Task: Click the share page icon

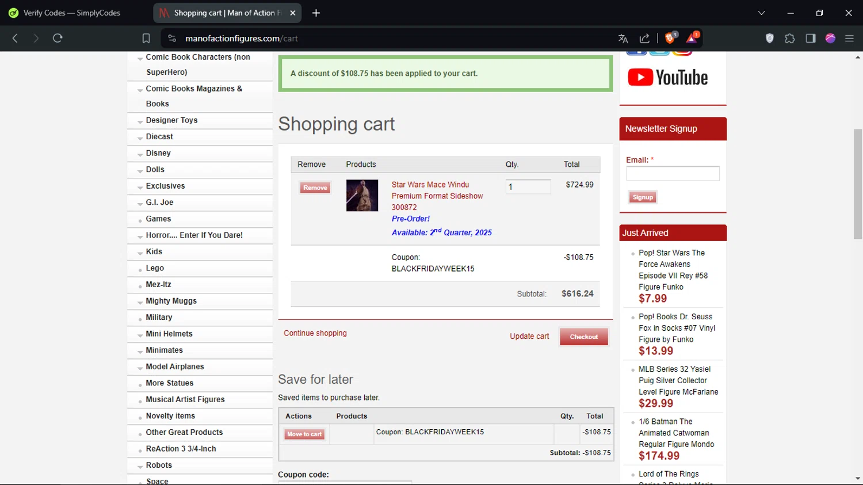Action: (x=644, y=39)
